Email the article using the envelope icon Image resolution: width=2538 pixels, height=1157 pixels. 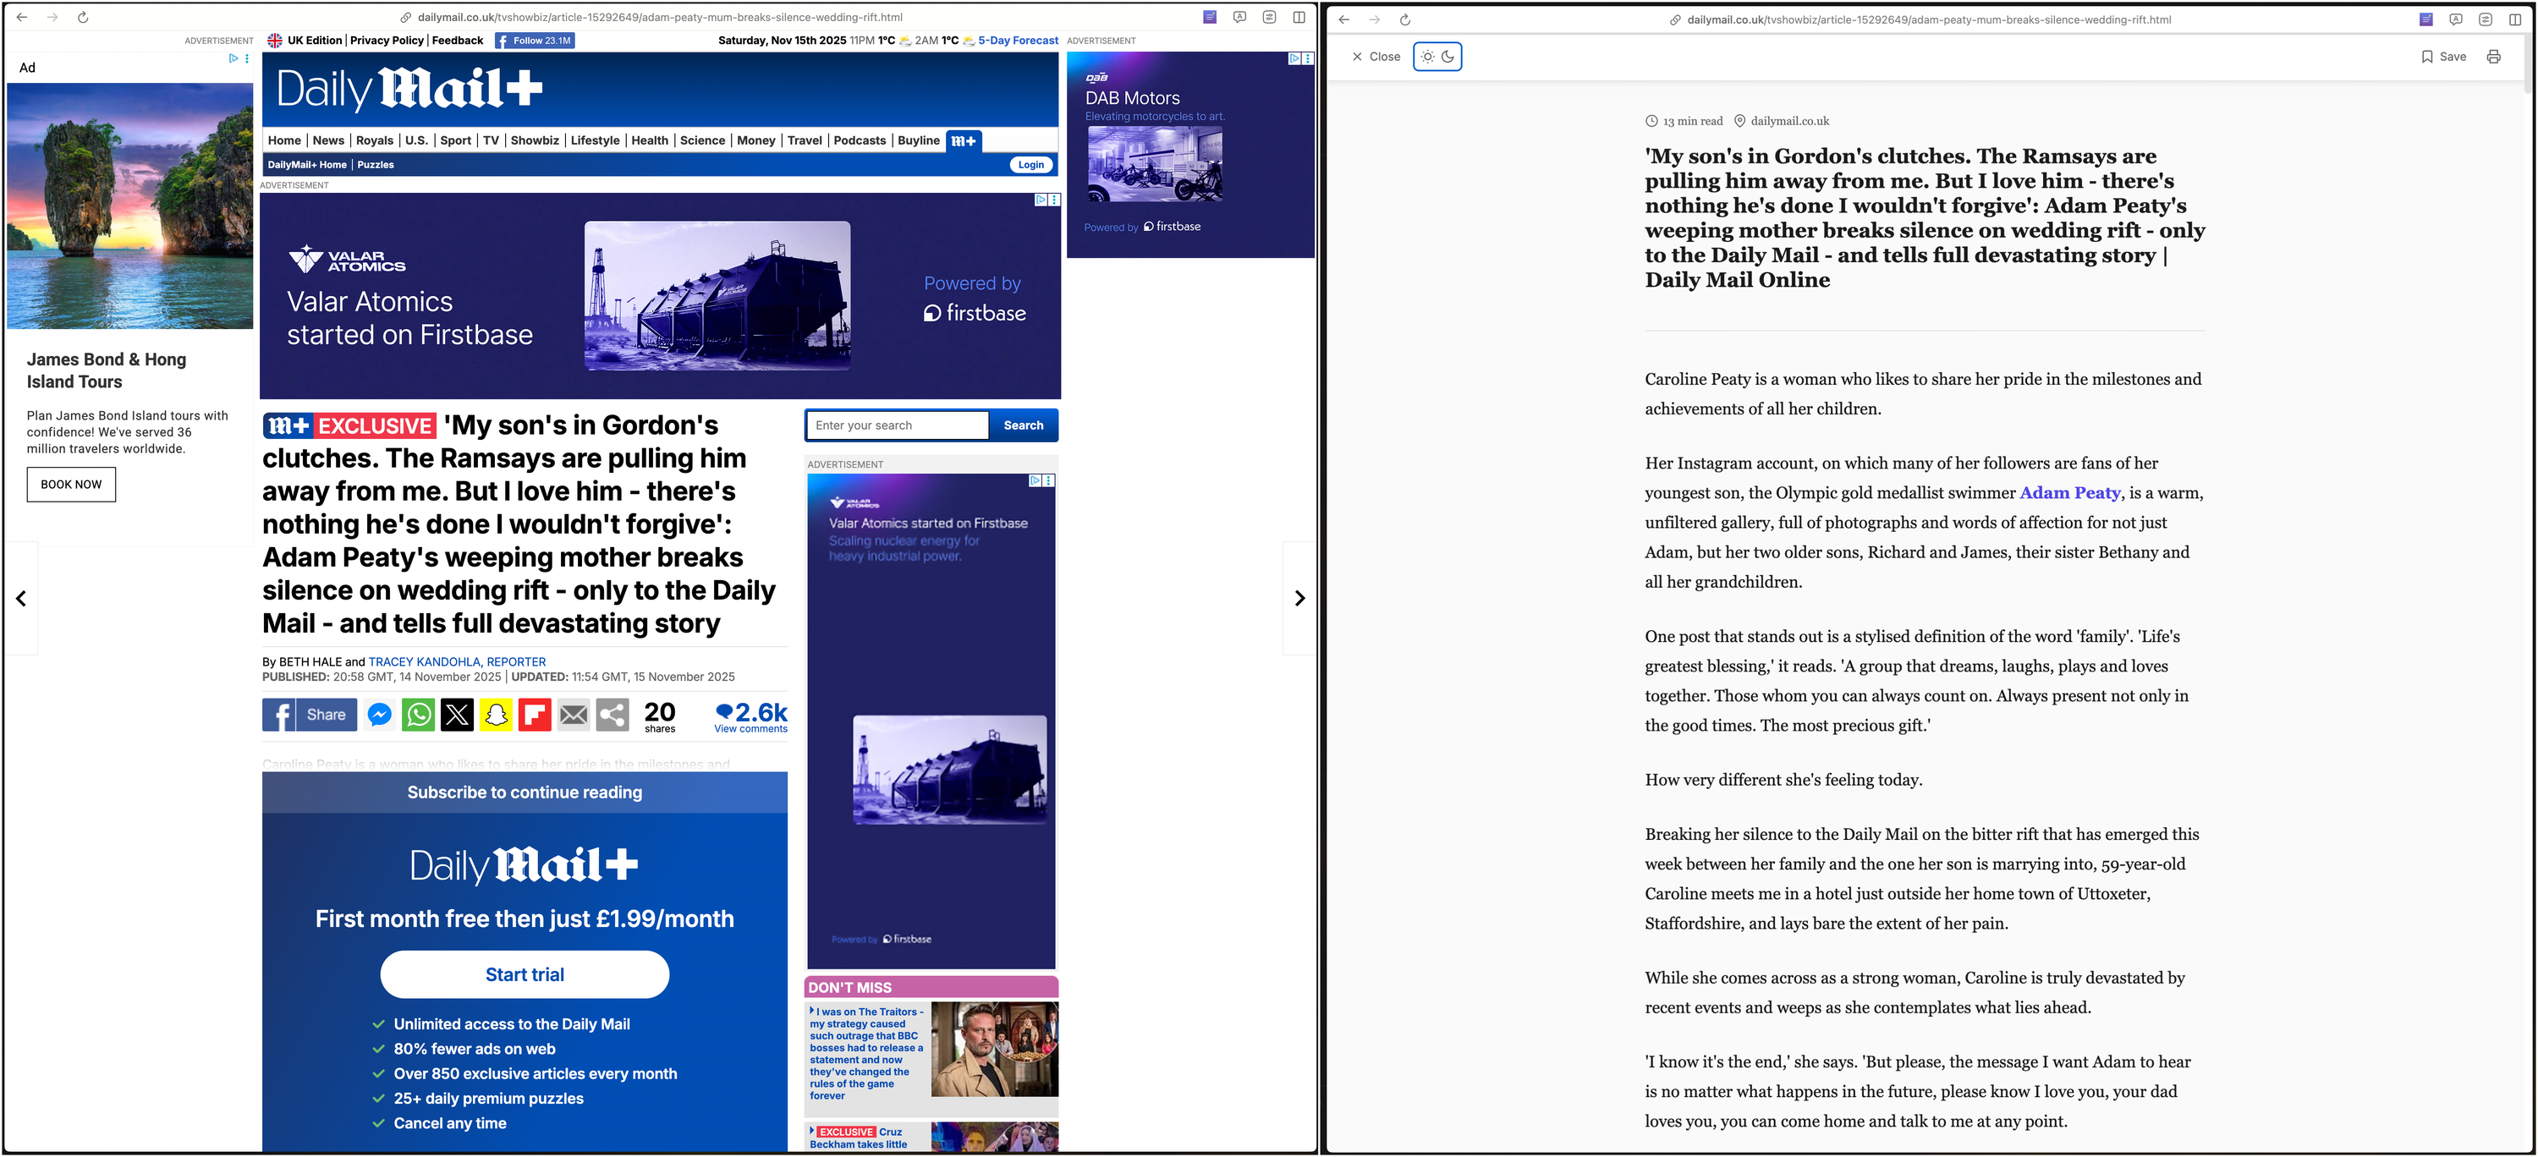click(574, 715)
